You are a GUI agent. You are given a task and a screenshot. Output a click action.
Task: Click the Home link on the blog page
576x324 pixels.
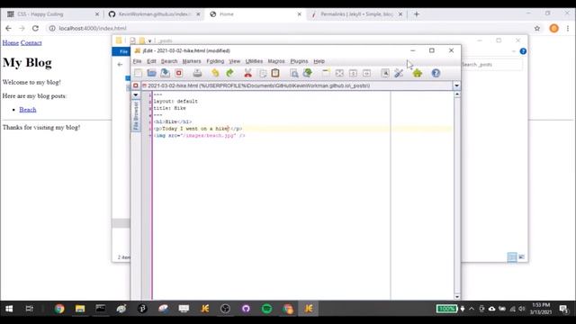pyautogui.click(x=10, y=42)
